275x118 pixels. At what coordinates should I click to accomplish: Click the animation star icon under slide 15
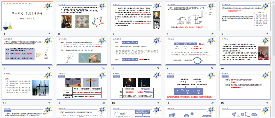(267, 103)
